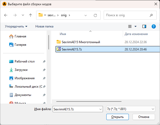The width and height of the screenshot is (160, 125).
Task: Sort by Дата изменения column header
Action: [136, 34]
